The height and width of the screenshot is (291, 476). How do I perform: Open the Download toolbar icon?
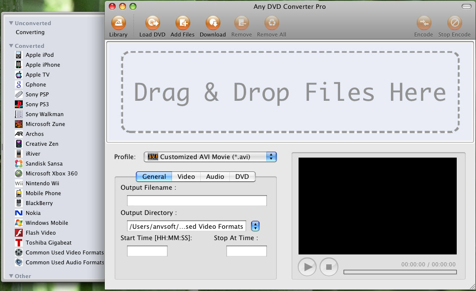click(x=213, y=23)
